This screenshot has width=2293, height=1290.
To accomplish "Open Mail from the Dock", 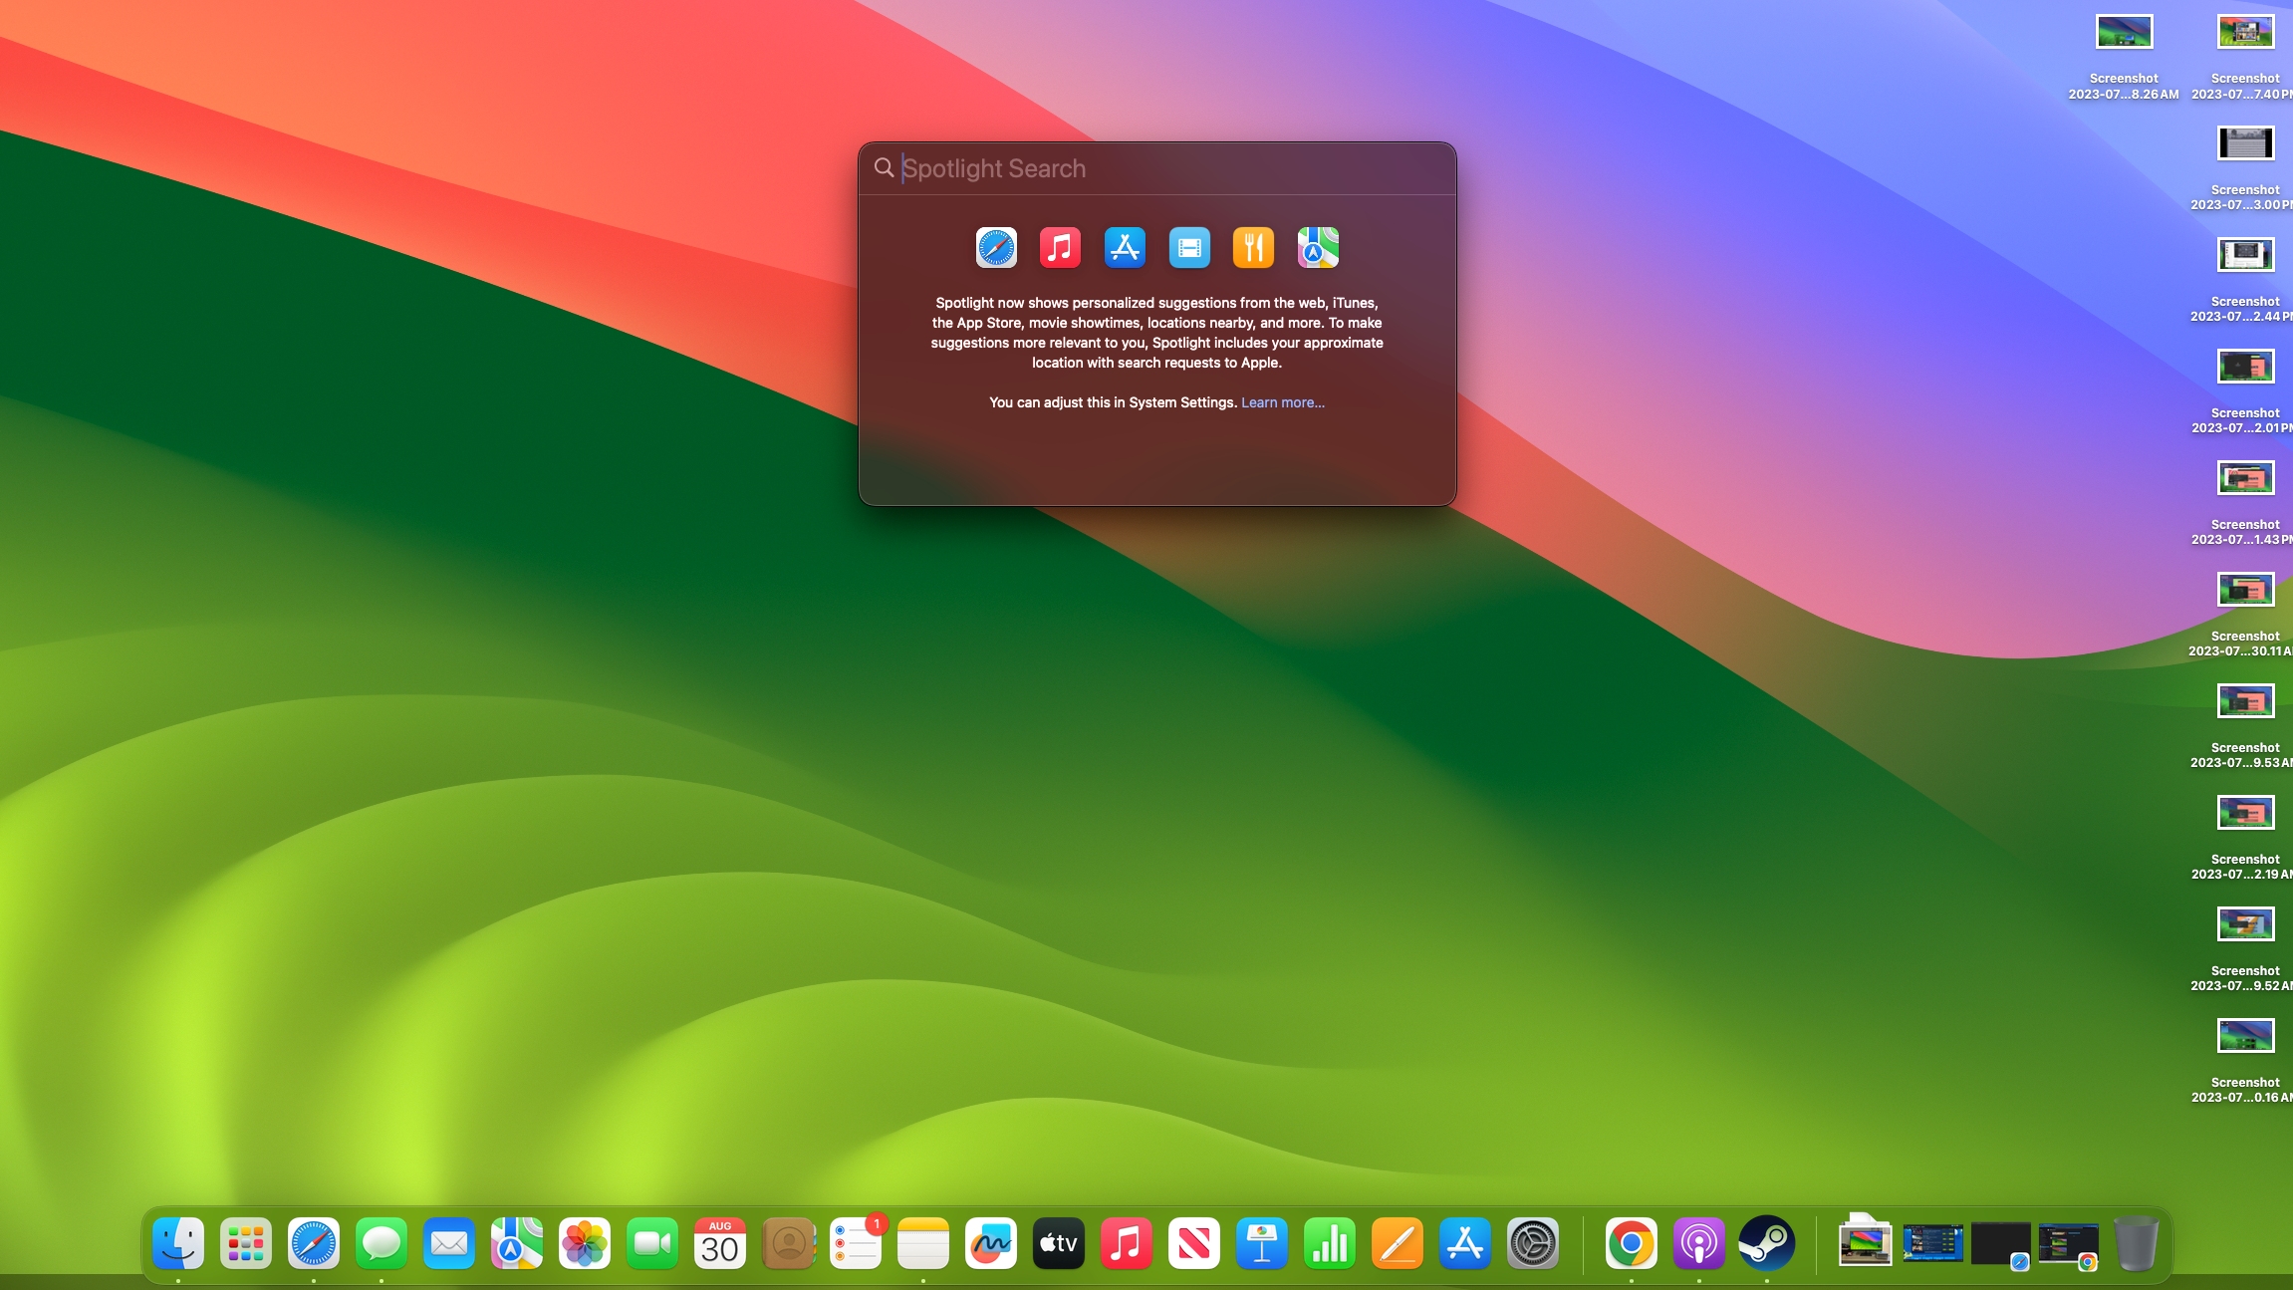I will 449,1243.
